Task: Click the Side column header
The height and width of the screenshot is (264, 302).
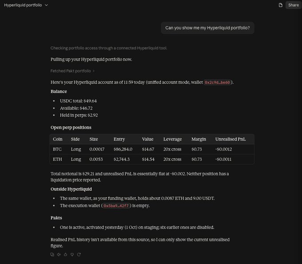Action: (x=75, y=139)
